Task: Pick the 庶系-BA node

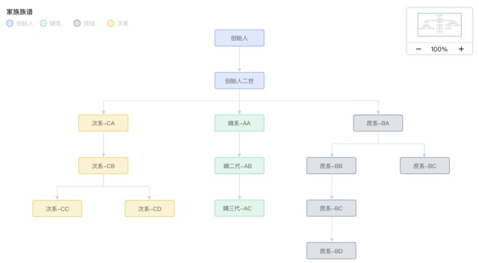Action: [x=378, y=123]
